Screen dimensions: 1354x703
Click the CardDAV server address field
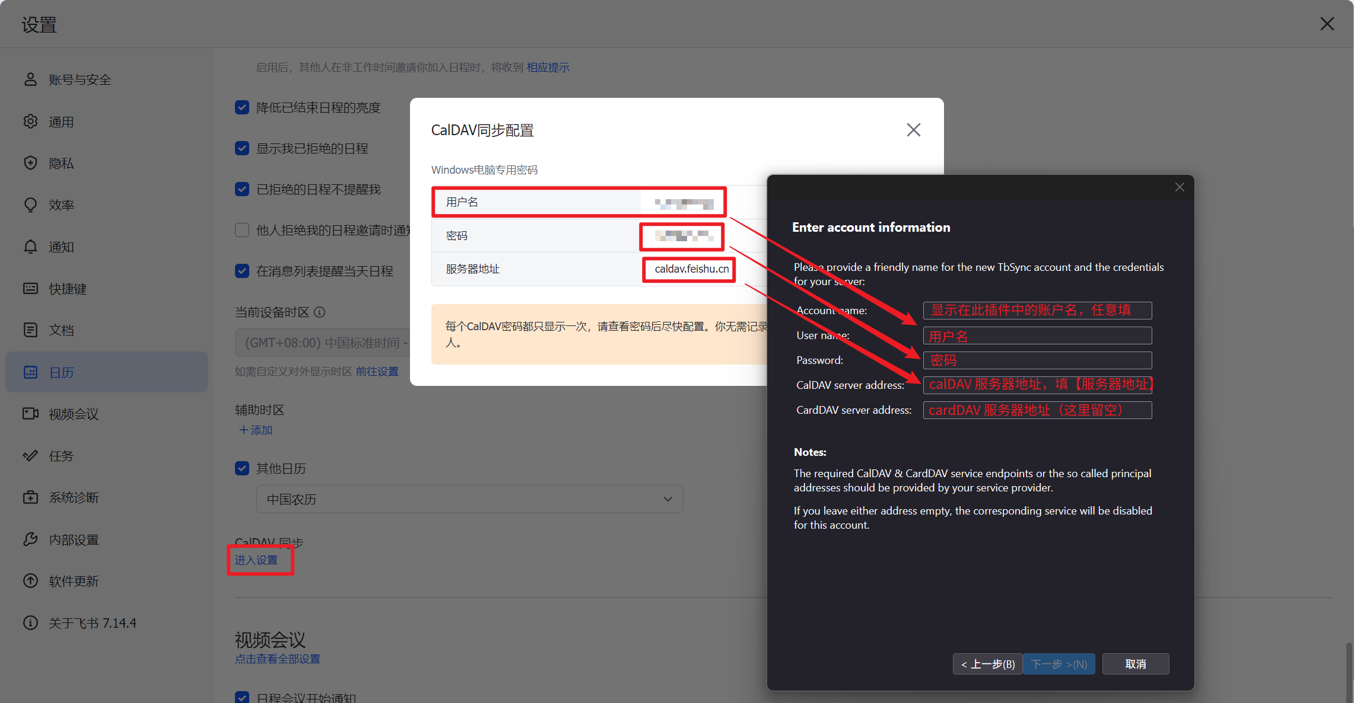click(x=1037, y=410)
